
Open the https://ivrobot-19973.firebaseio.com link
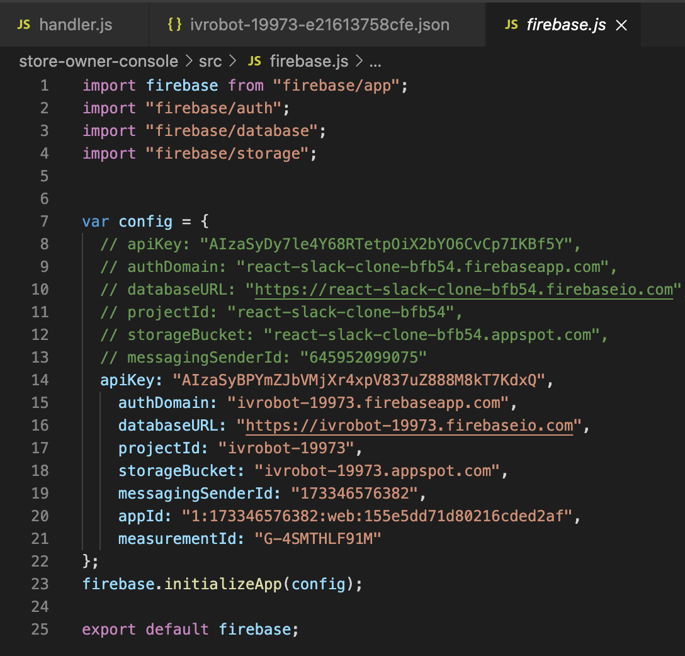click(x=409, y=426)
